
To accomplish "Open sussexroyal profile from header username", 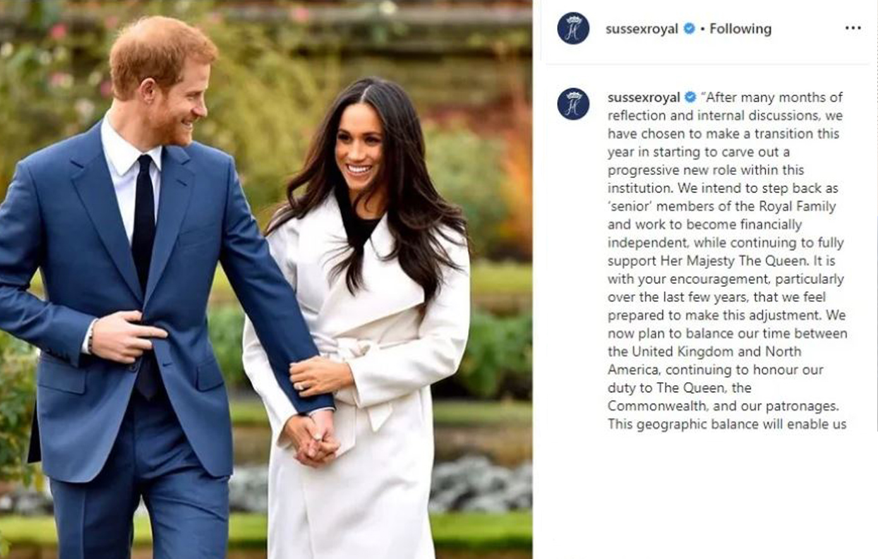I will 642,29.
